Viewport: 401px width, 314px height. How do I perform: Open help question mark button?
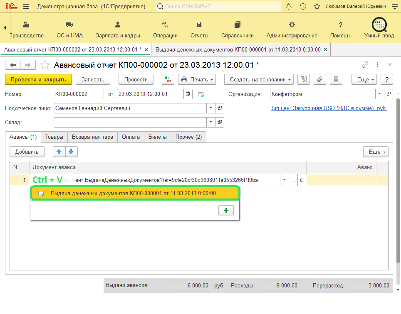387,79
